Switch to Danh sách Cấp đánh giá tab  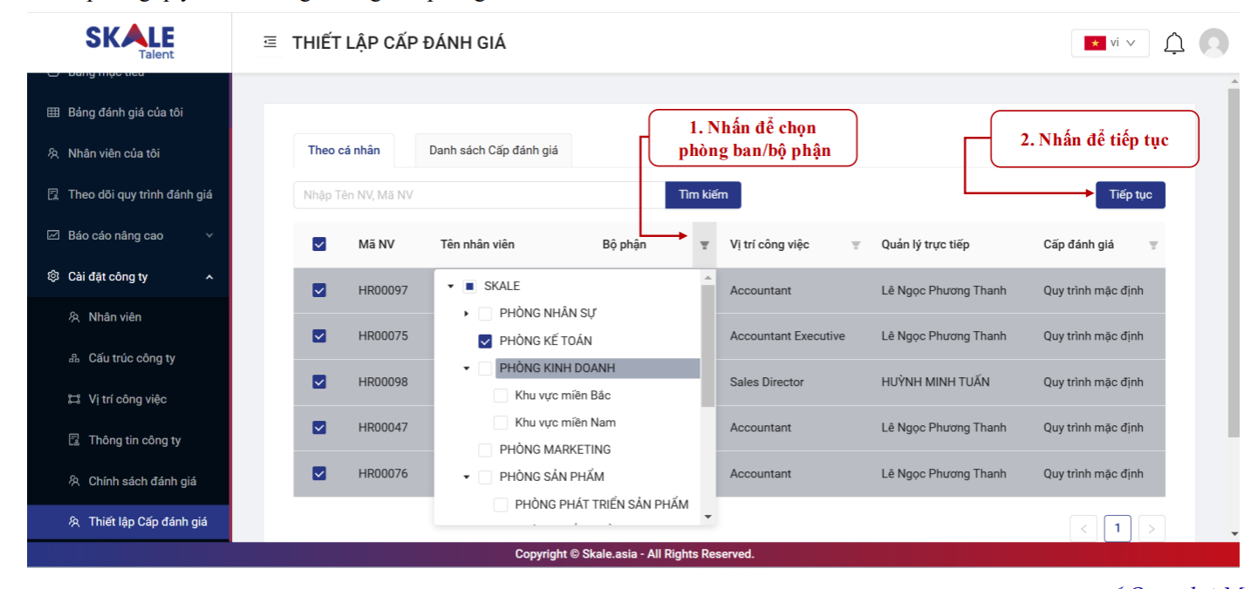click(x=493, y=150)
